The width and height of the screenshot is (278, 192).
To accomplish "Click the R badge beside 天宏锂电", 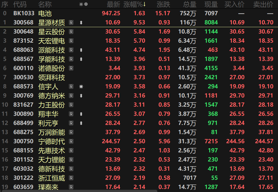I will pos(71,41).
